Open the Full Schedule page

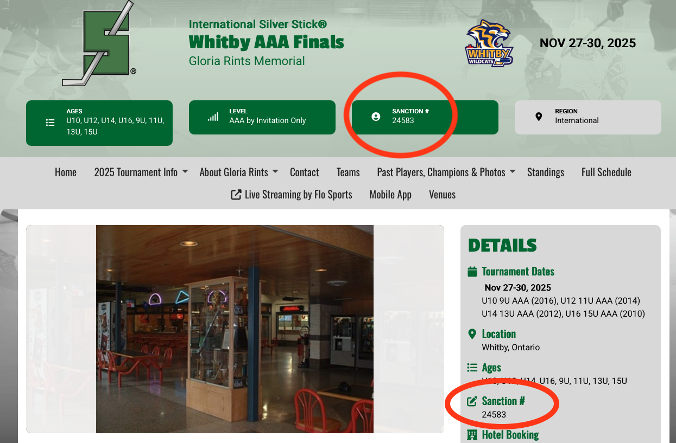coord(606,172)
